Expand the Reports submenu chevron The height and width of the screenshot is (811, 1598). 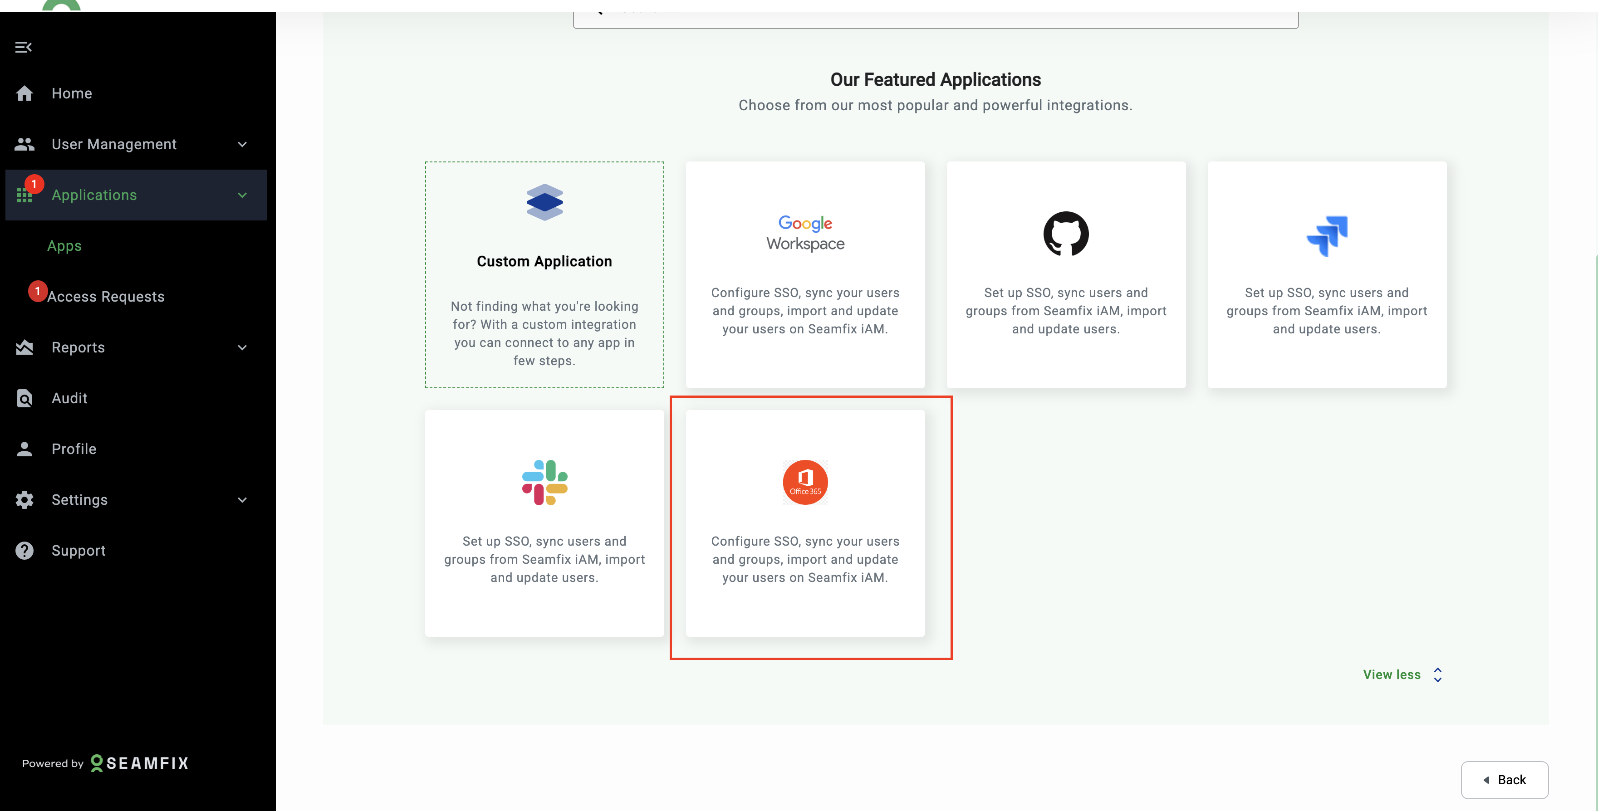tap(242, 348)
